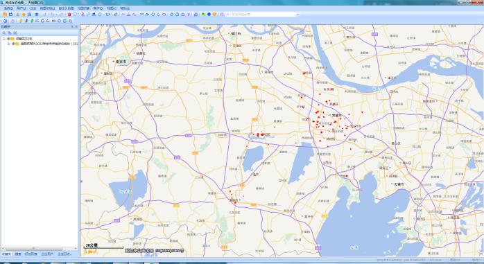Click the left panel horizontal scrollbar
484x264 pixels.
[x=34, y=248]
